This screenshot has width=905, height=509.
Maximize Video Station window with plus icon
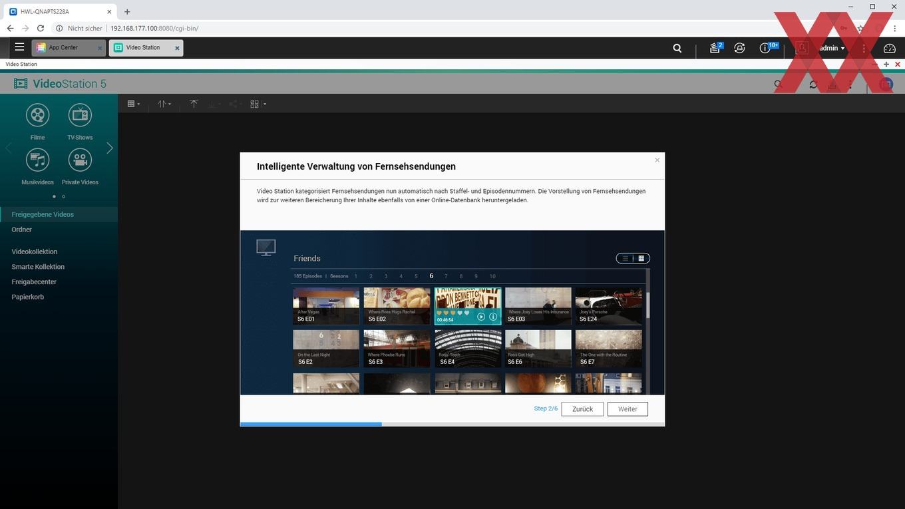click(886, 65)
